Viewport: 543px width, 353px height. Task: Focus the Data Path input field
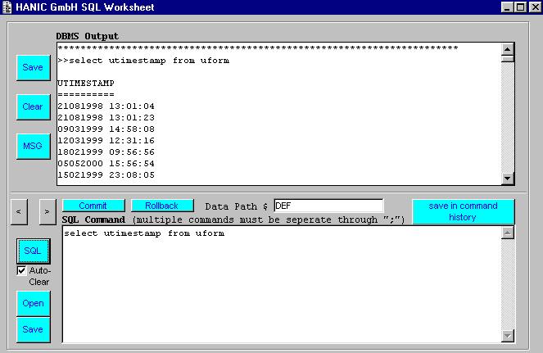pyautogui.click(x=328, y=206)
